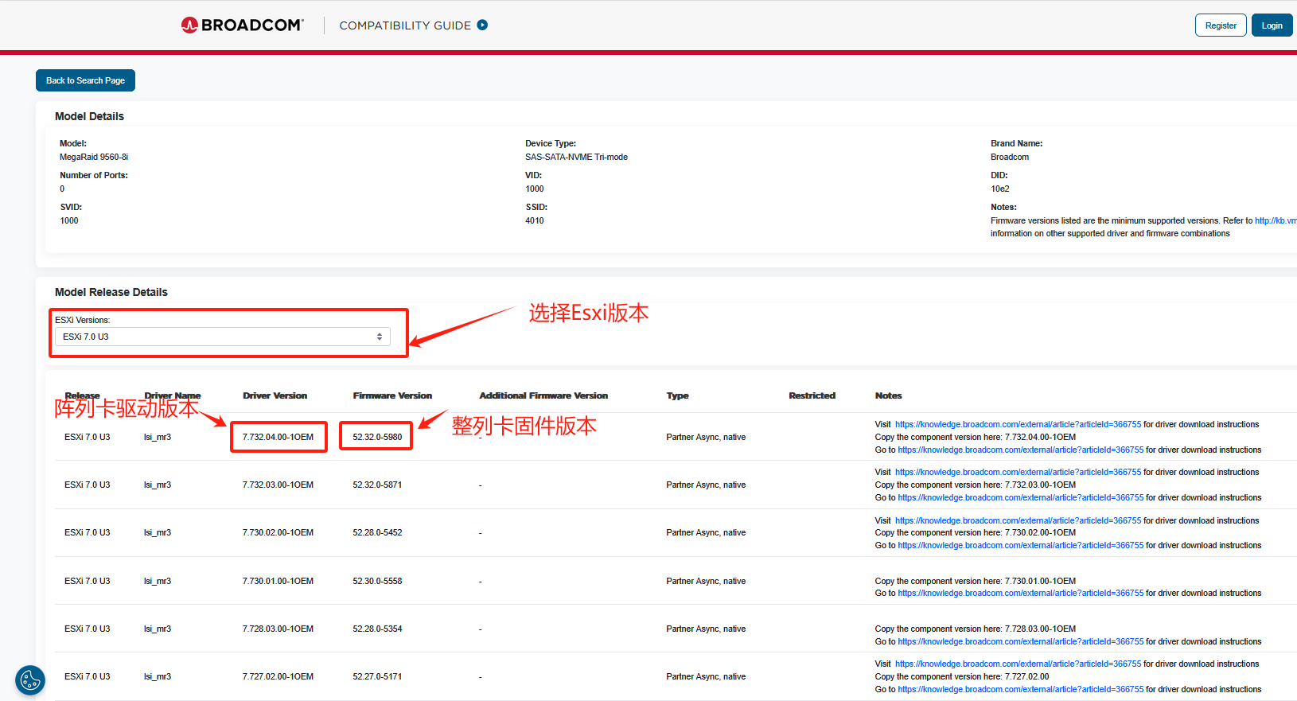Open the kb link in Notes field

[x=1276, y=221]
